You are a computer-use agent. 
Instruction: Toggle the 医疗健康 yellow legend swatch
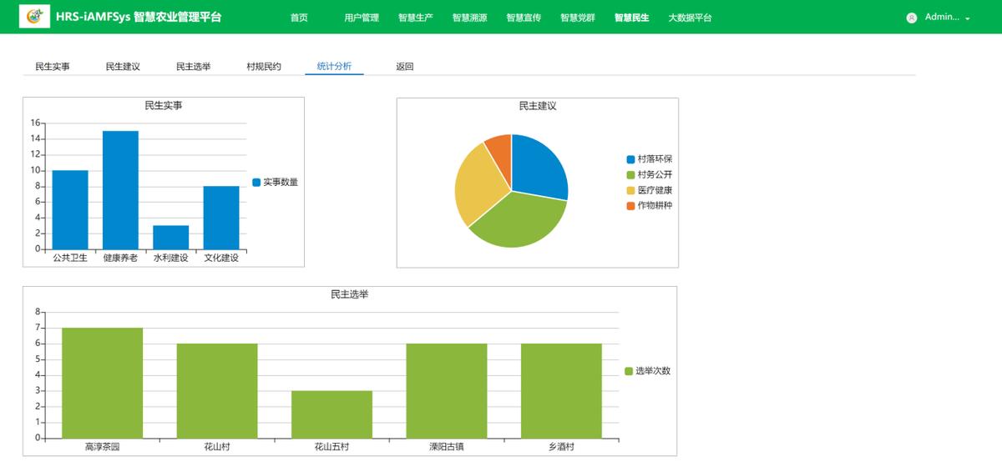pyautogui.click(x=630, y=191)
